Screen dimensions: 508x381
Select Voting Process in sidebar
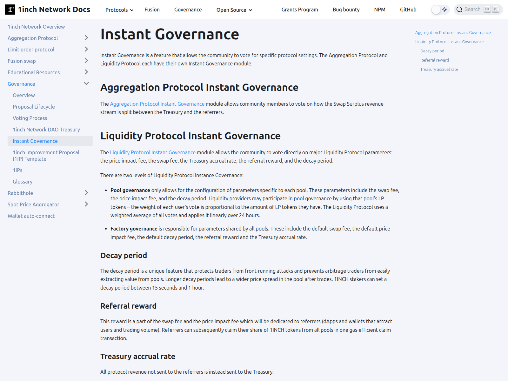[x=30, y=118]
